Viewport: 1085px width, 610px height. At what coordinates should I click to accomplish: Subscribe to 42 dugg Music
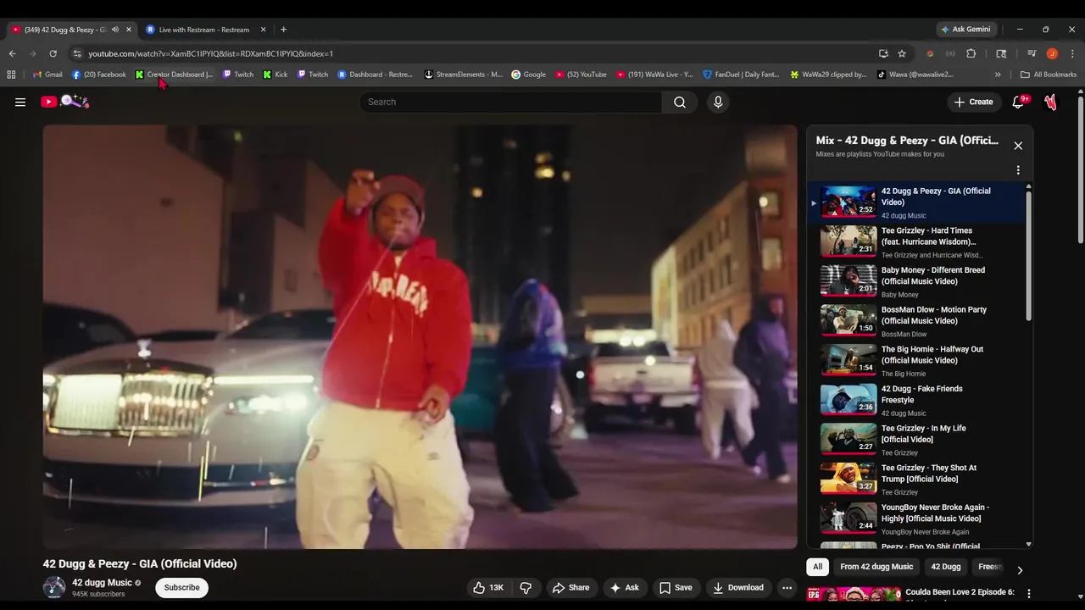pyautogui.click(x=181, y=587)
